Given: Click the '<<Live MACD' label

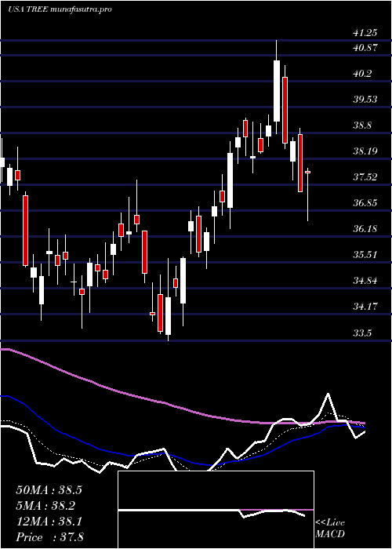Looking at the screenshot, I should click(330, 528).
